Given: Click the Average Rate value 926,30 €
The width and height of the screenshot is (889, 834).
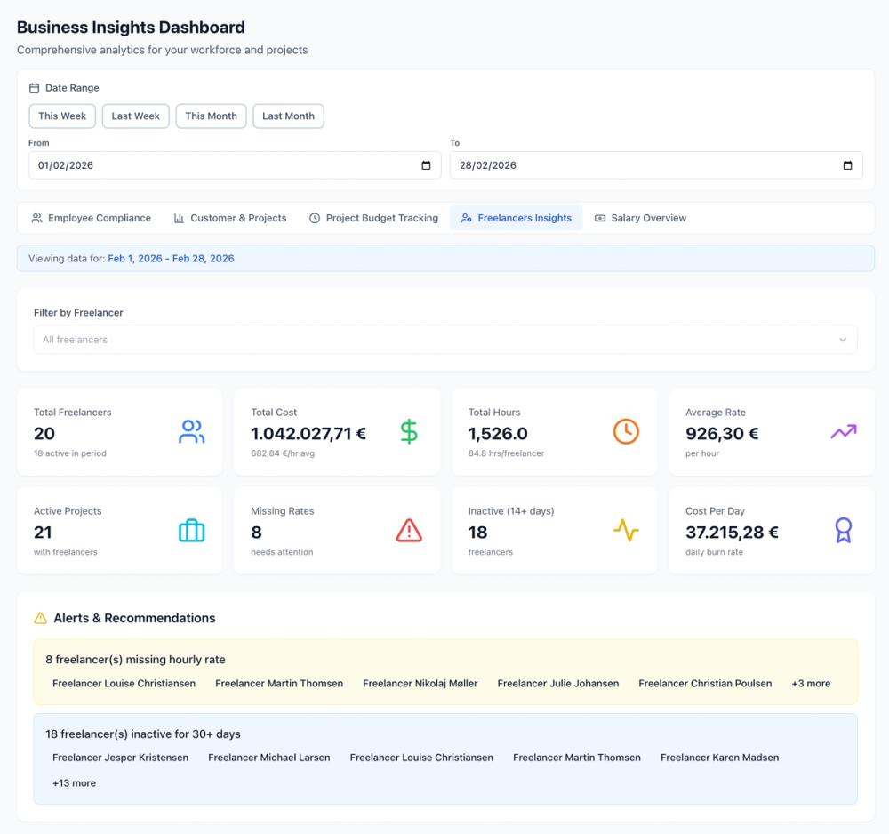Looking at the screenshot, I should (722, 434).
